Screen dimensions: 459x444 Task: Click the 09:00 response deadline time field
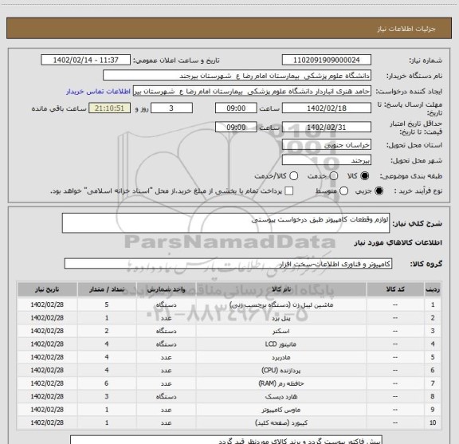tap(236, 108)
